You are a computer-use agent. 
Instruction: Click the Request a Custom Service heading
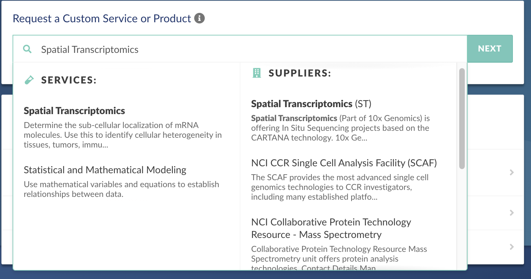[x=102, y=18]
